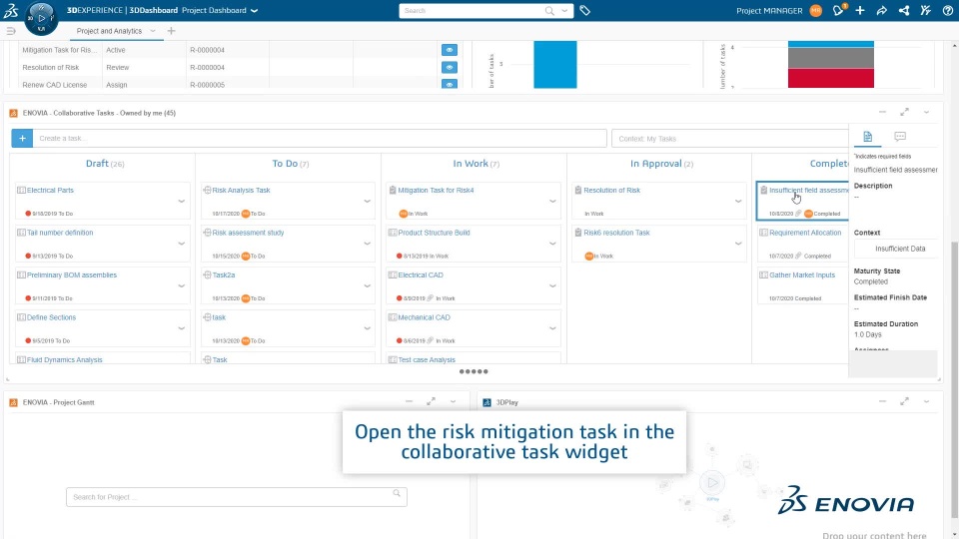Open the tools icon in top bar
959x539 pixels.
(x=925, y=10)
